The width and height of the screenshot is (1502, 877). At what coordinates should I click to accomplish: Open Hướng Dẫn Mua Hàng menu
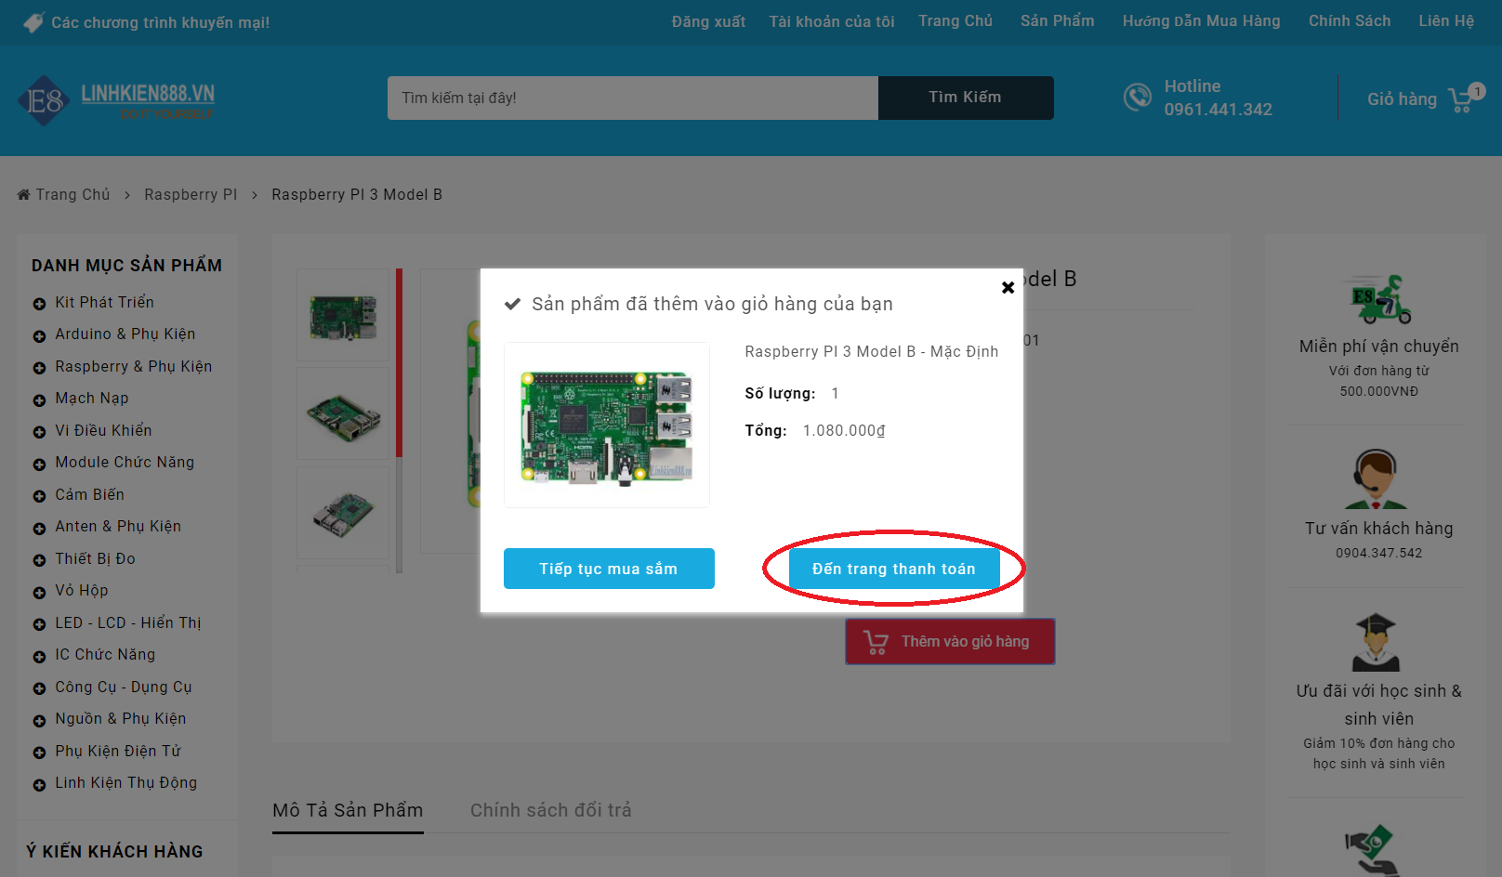(x=1202, y=21)
